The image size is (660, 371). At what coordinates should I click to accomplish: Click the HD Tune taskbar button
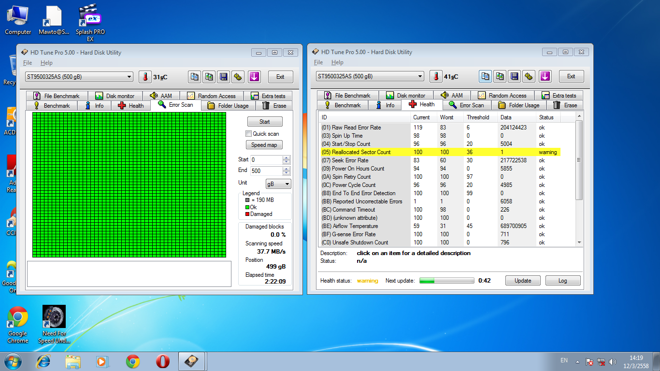pyautogui.click(x=192, y=361)
